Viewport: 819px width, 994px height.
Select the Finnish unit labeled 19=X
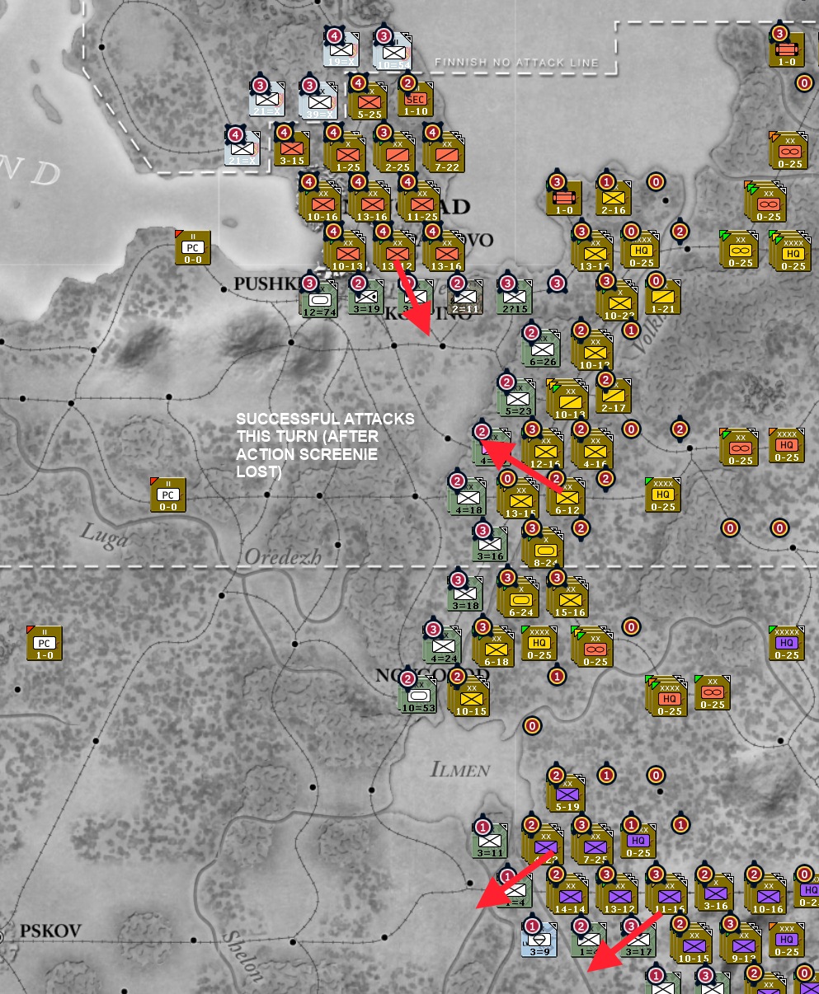pos(341,51)
